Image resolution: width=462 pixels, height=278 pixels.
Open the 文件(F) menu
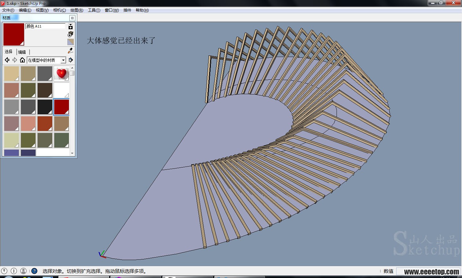click(x=8, y=10)
